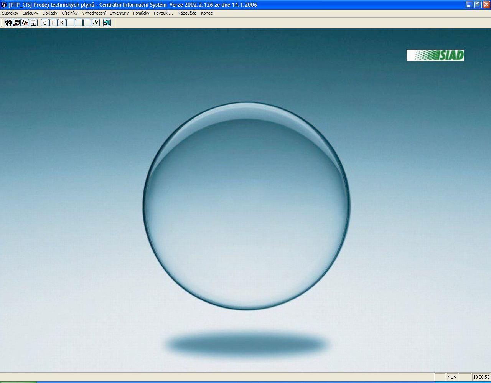Open the Nápověda help menu
Screen dimensions: 491x383
(x=187, y=13)
